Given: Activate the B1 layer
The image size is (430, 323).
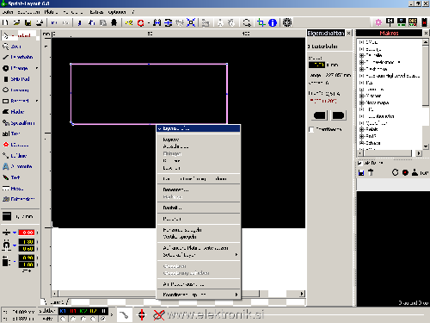Looking at the screenshot, I should (x=73, y=311).
